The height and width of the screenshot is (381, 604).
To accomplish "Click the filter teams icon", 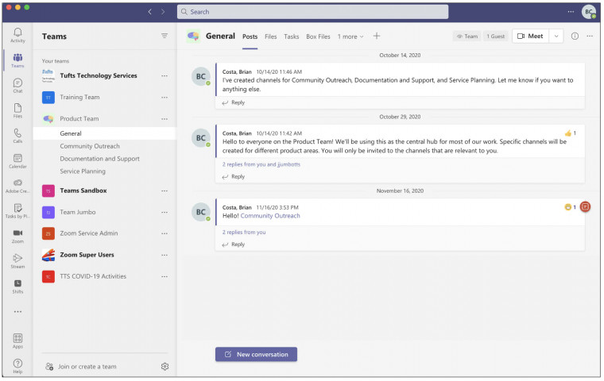I will [165, 36].
